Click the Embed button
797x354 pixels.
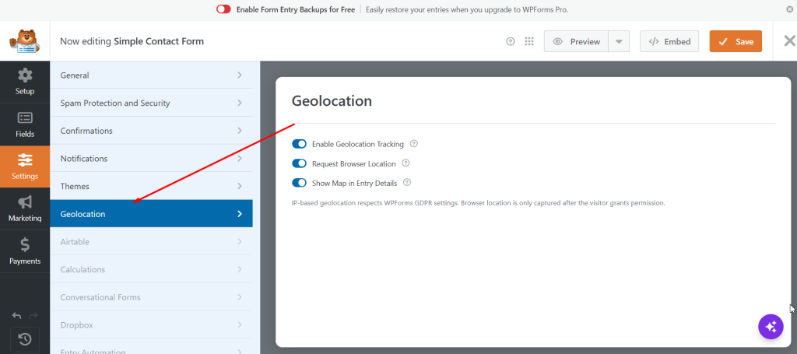click(669, 42)
